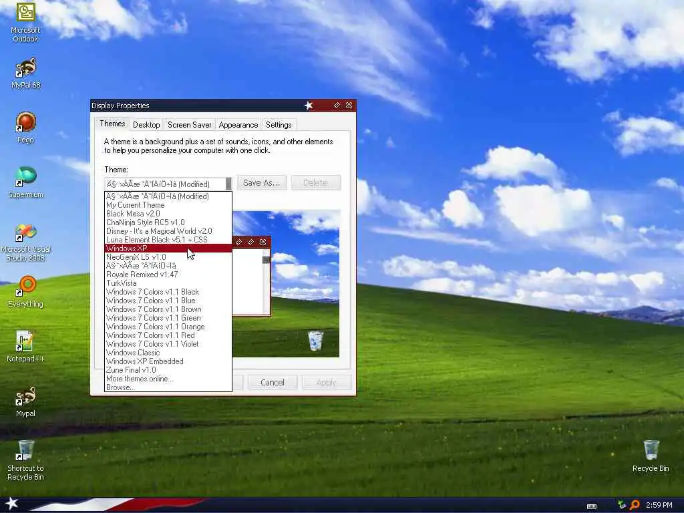Viewport: 684px width, 513px height.
Task: Open the Microsoft Outlook desktop icon
Action: coord(25,22)
